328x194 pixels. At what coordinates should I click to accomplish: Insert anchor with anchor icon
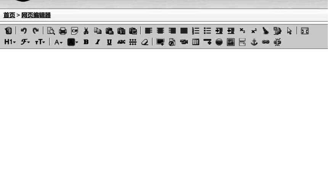coord(254,42)
